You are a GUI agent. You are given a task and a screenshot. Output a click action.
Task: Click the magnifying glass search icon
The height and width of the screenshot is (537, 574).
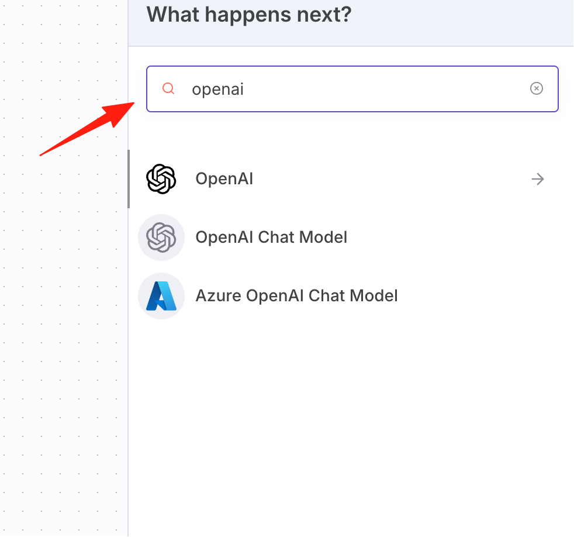click(x=168, y=88)
